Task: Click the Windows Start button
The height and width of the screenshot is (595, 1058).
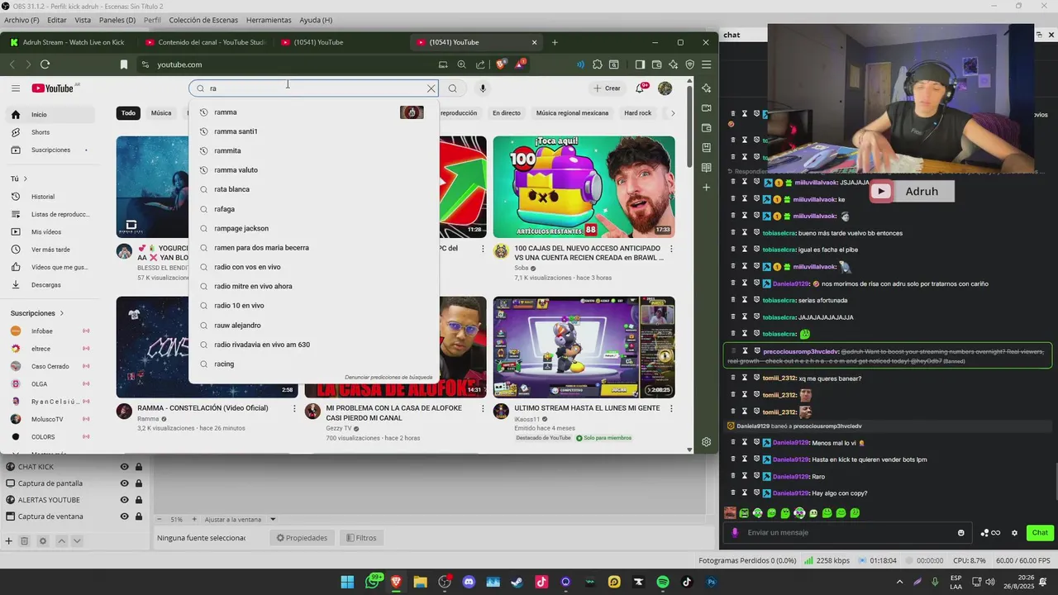Action: point(347,582)
